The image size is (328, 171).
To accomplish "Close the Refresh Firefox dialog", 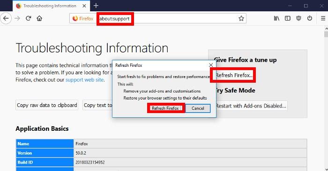I will click(x=211, y=65).
